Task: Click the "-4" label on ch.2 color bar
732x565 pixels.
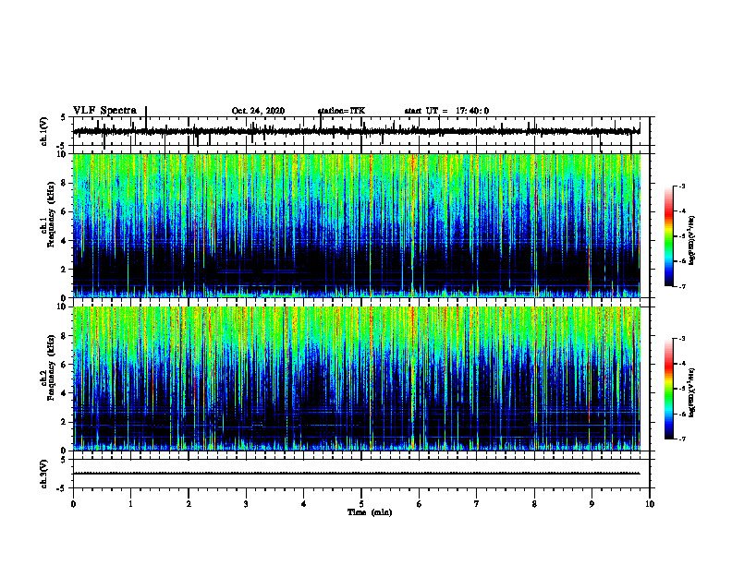Action: click(x=681, y=364)
